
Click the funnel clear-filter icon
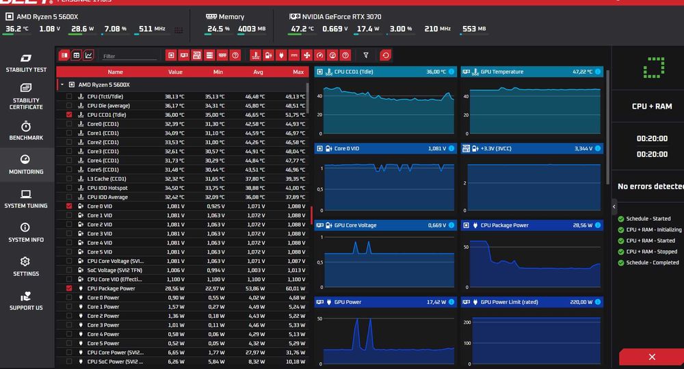pos(366,55)
